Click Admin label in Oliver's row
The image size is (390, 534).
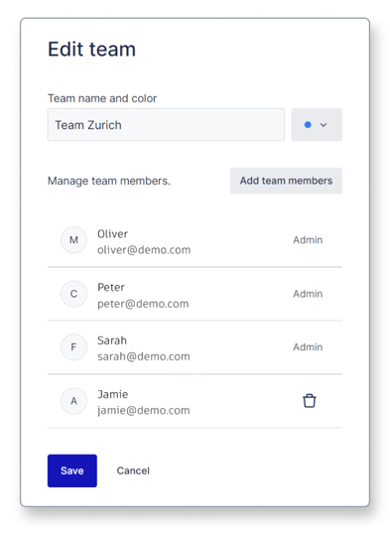308,240
